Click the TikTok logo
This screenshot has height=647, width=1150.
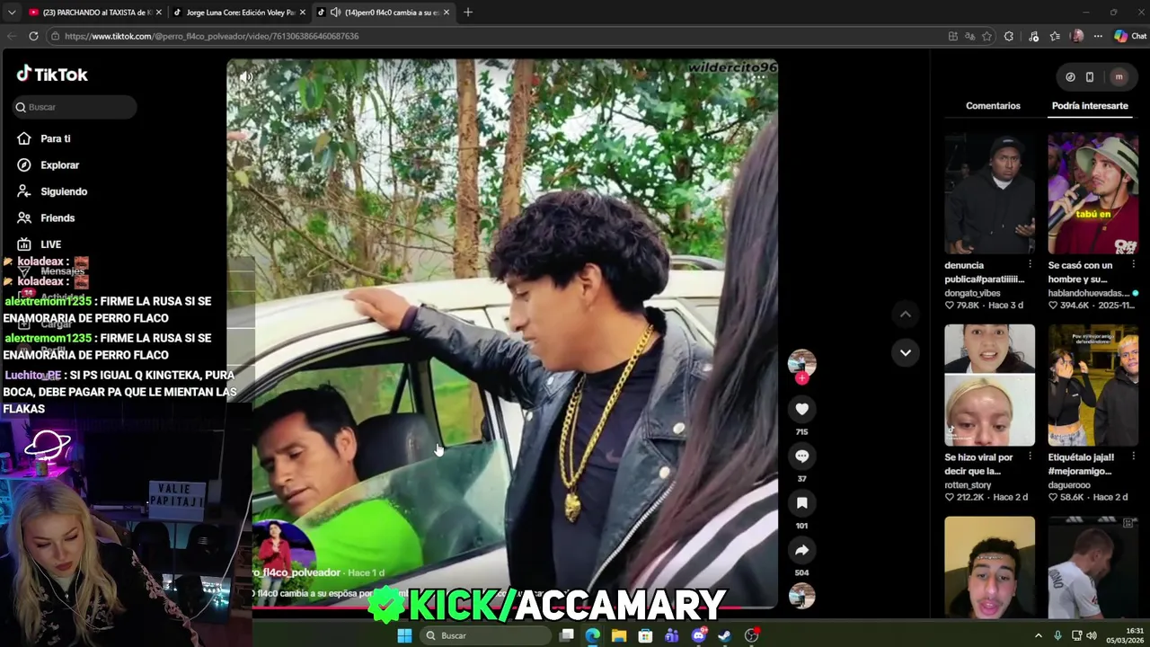(x=52, y=75)
